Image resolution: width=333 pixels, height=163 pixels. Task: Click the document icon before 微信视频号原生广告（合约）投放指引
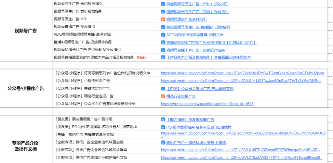pos(163,4)
